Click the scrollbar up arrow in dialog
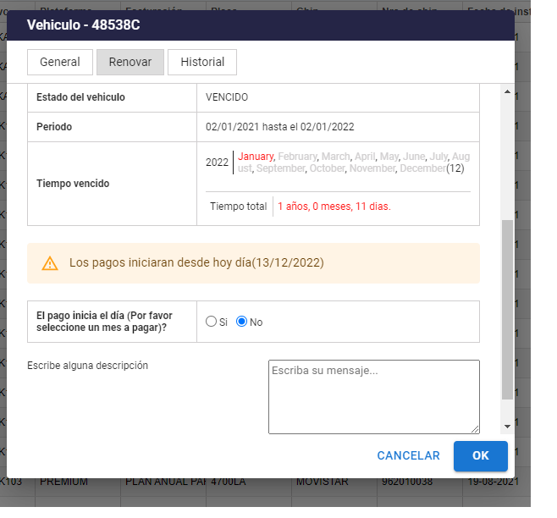Image resolution: width=557 pixels, height=518 pixels. [507, 91]
